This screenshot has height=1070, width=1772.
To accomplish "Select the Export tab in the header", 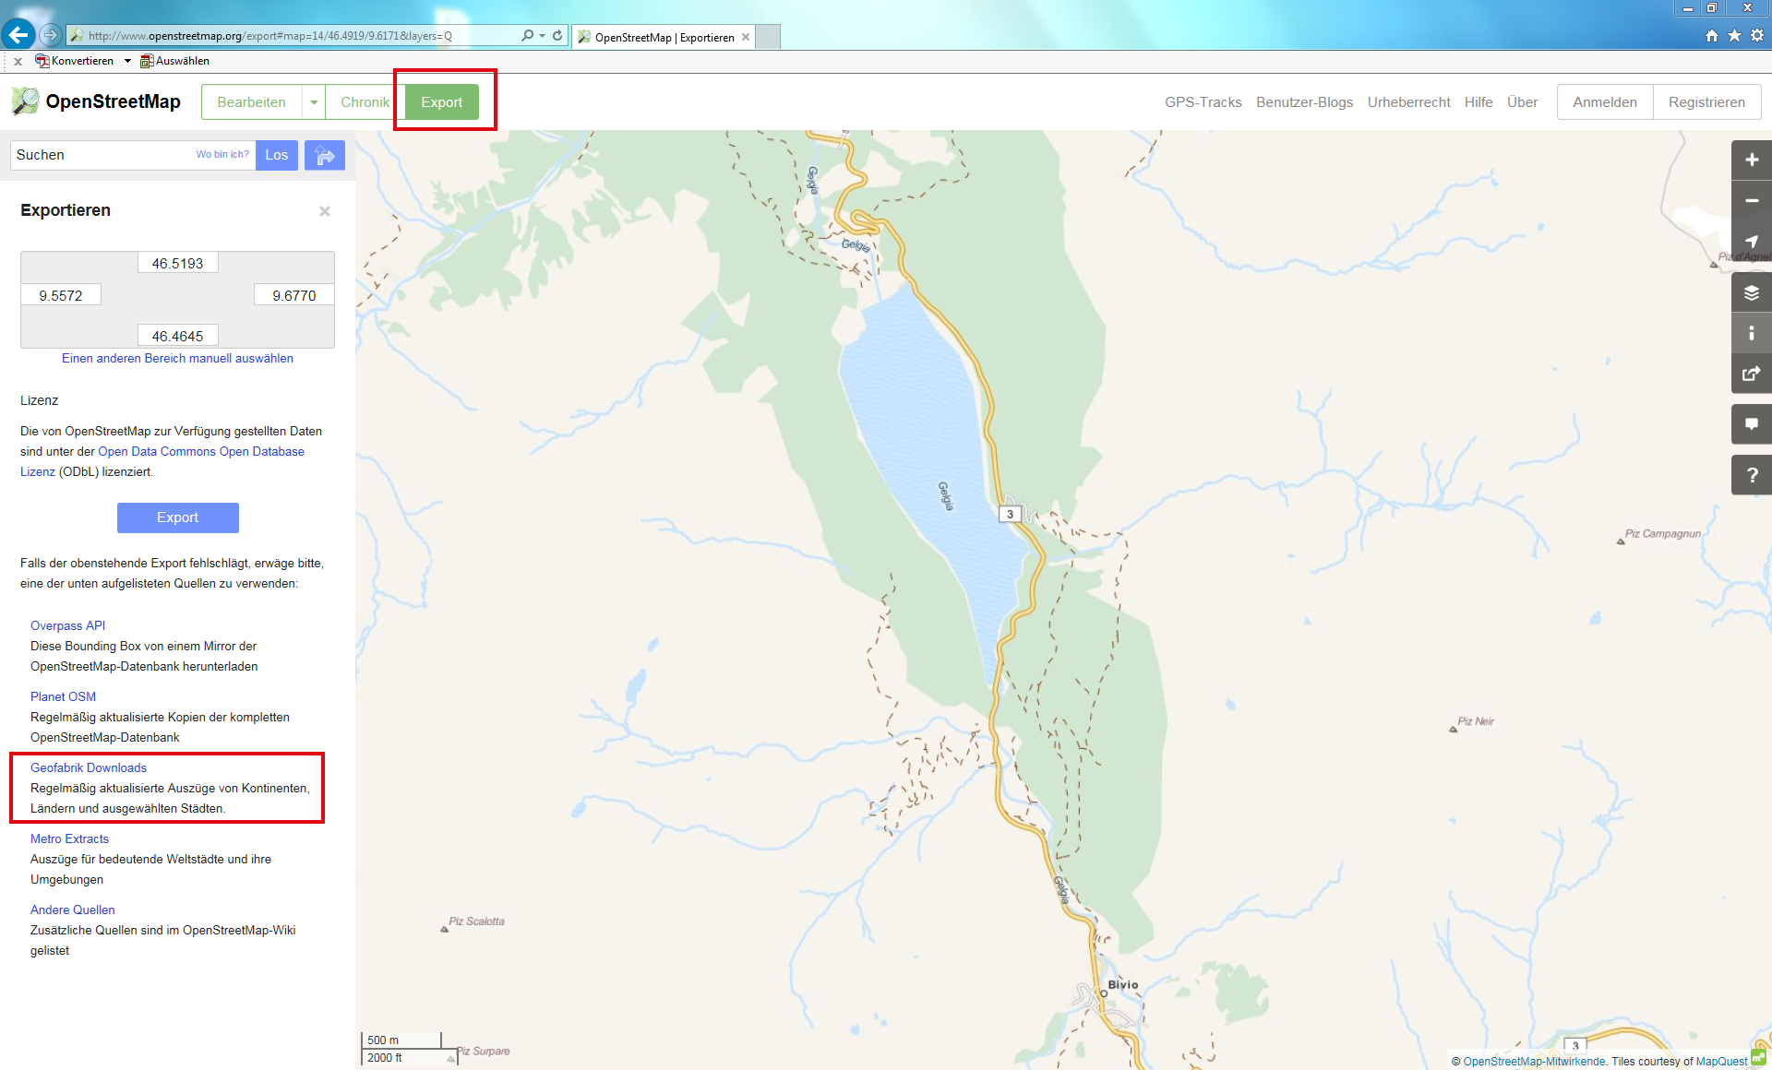I will [x=441, y=102].
